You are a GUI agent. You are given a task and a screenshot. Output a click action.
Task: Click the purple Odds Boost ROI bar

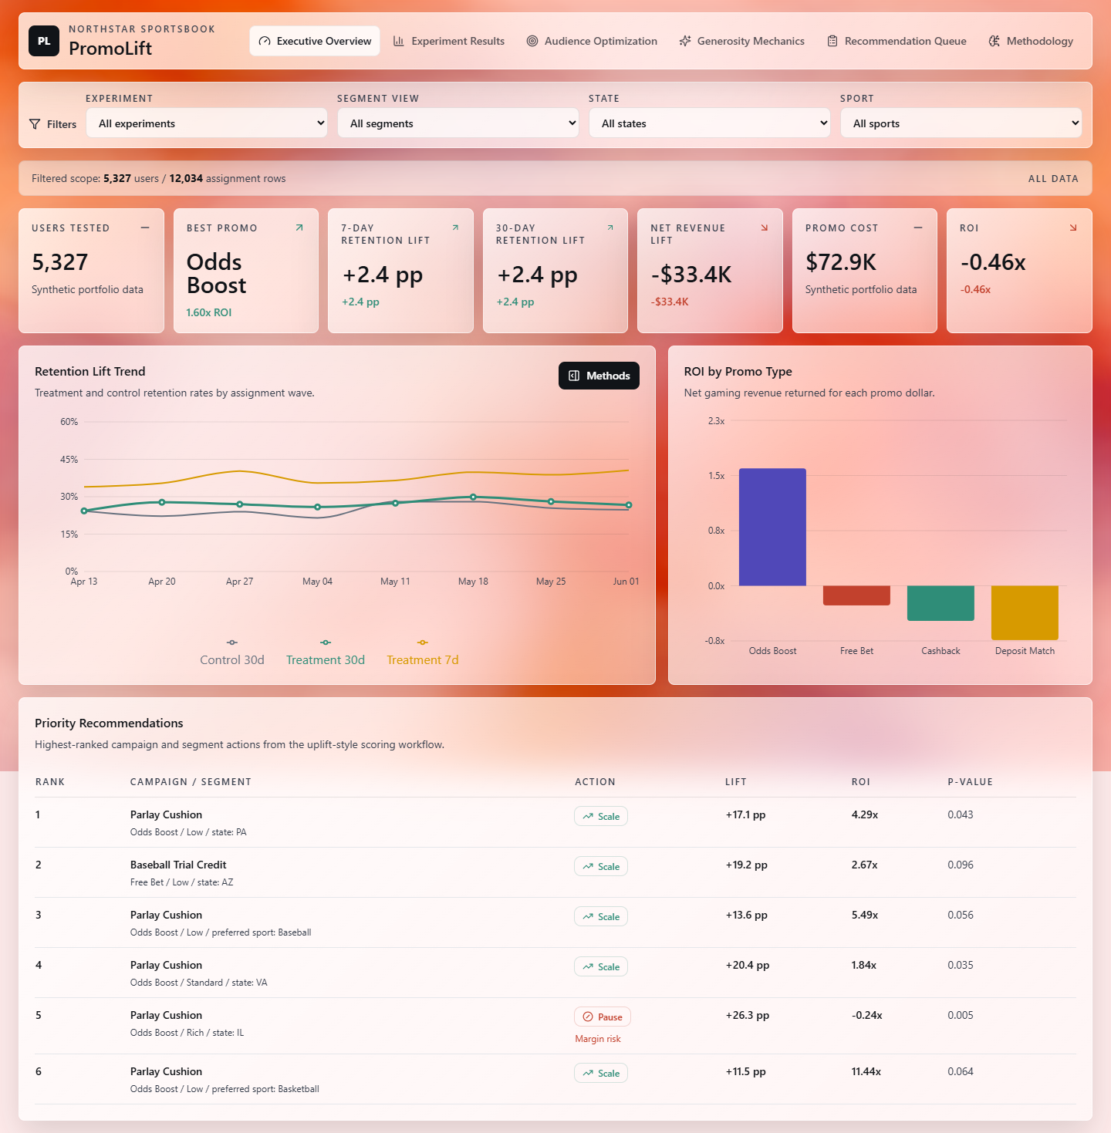pyautogui.click(x=772, y=527)
